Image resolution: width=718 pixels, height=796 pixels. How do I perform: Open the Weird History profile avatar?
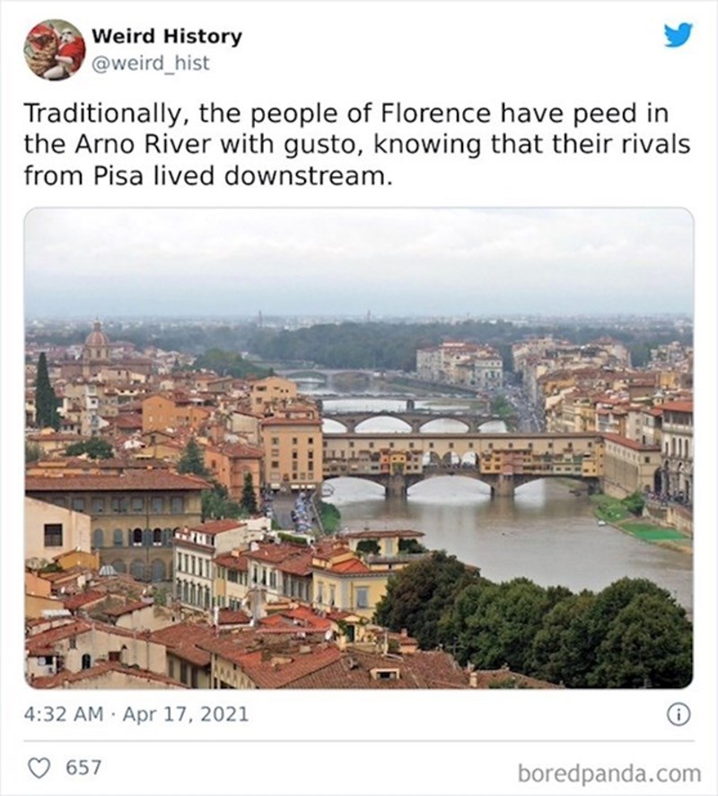coord(54,49)
